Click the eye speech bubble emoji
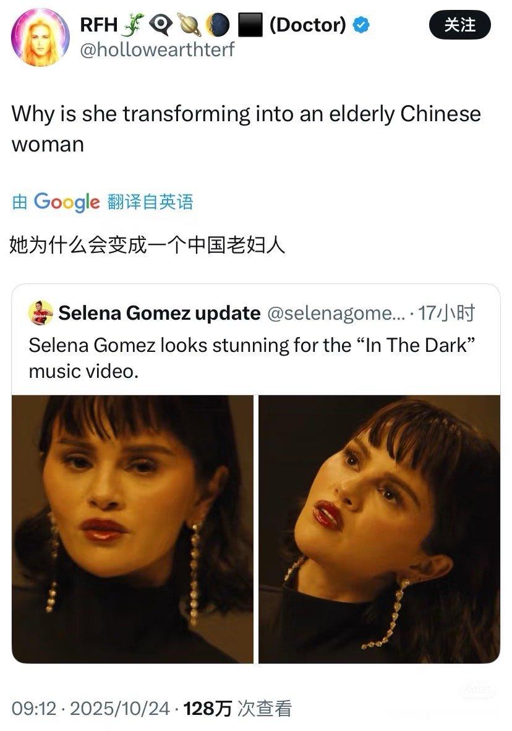The image size is (512, 731). coord(161,25)
